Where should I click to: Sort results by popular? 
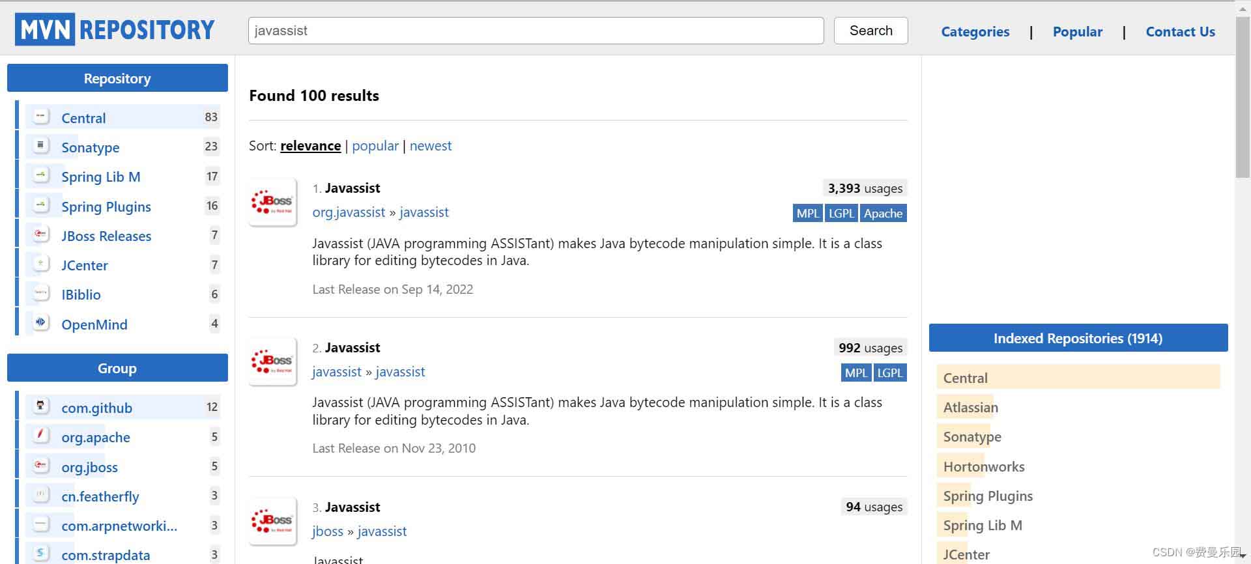[375, 146]
